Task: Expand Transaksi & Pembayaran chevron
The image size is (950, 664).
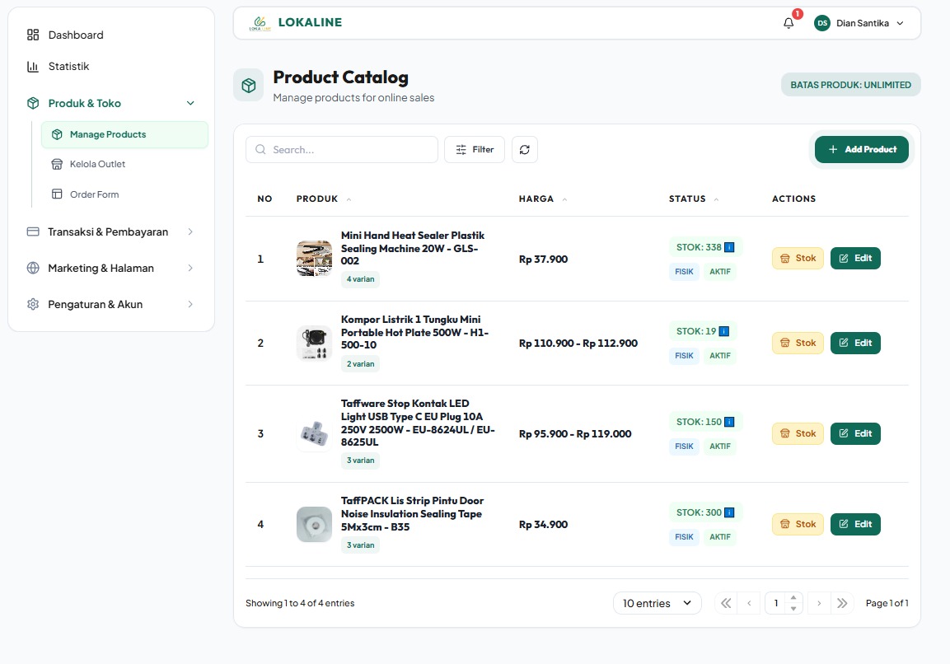Action: pos(190,231)
